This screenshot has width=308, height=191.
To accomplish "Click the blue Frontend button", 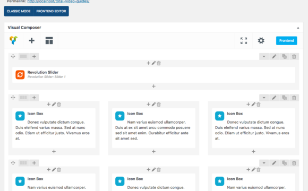I will [286, 41].
